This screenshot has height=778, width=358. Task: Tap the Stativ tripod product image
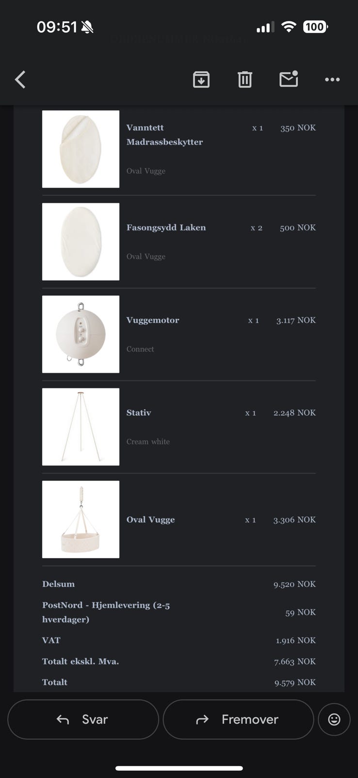(81, 426)
